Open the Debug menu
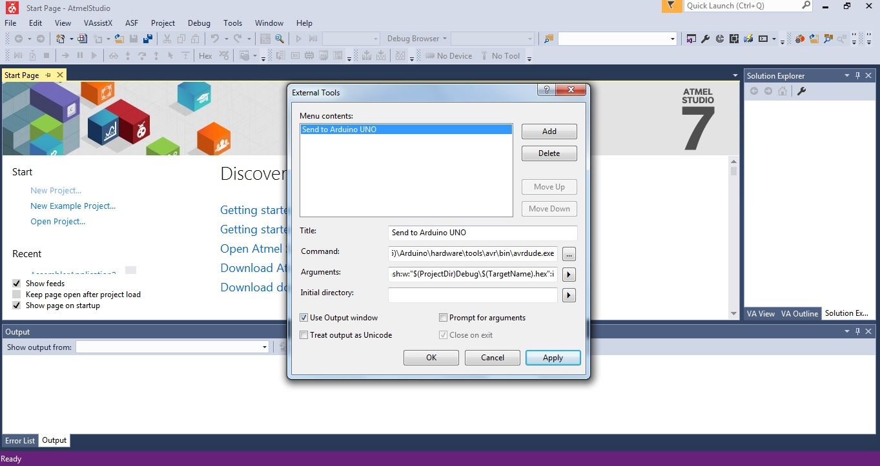 click(x=199, y=23)
